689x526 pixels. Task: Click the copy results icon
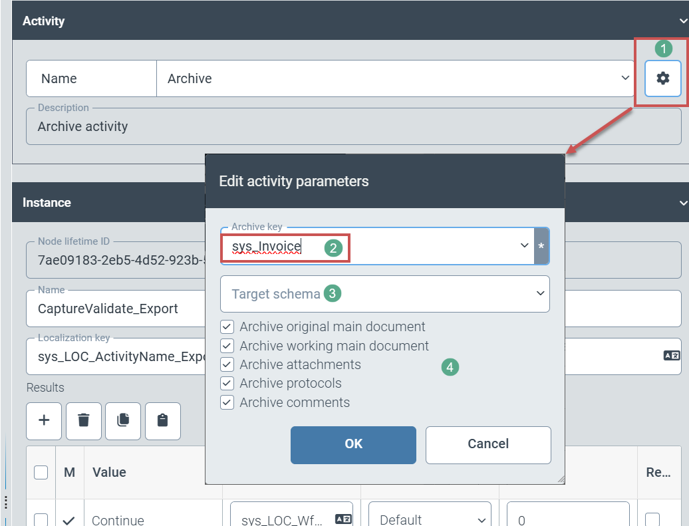click(x=123, y=421)
